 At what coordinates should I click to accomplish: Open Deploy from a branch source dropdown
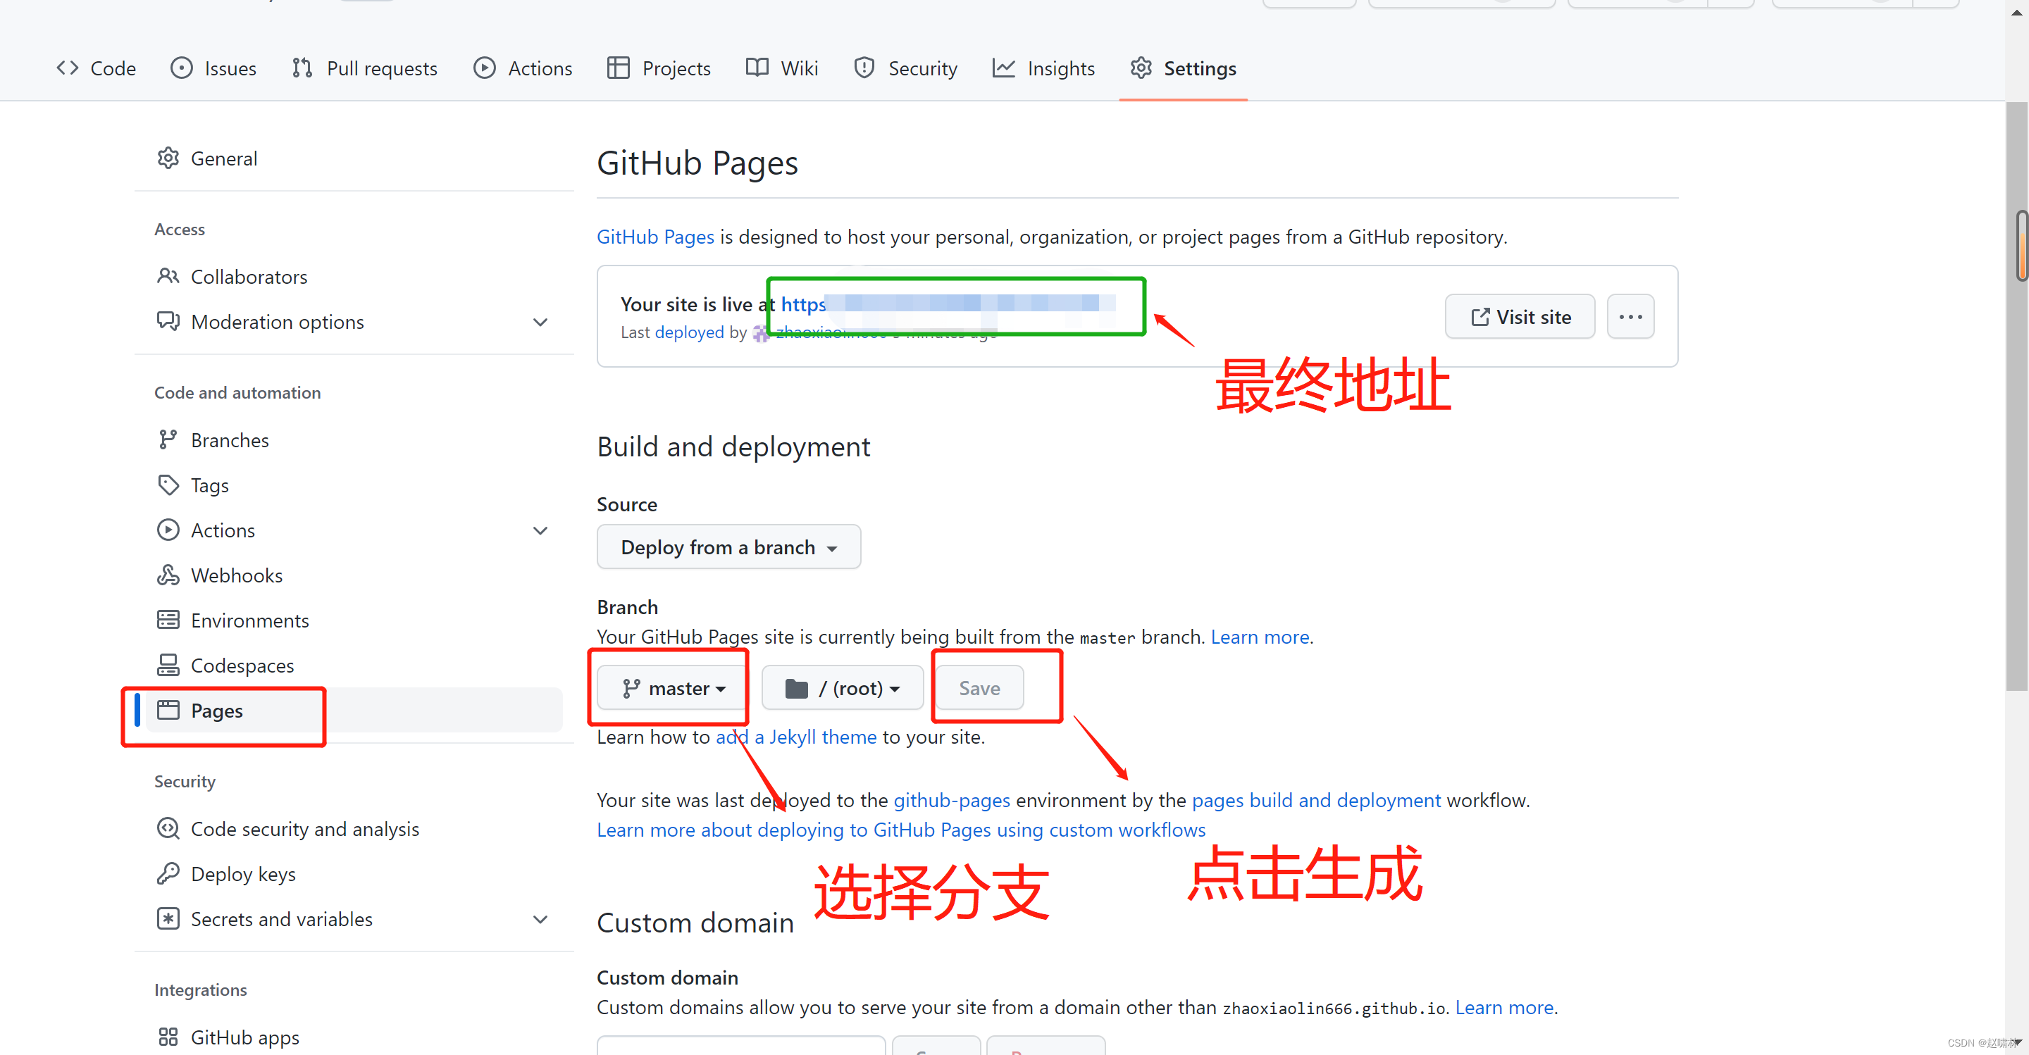(728, 547)
